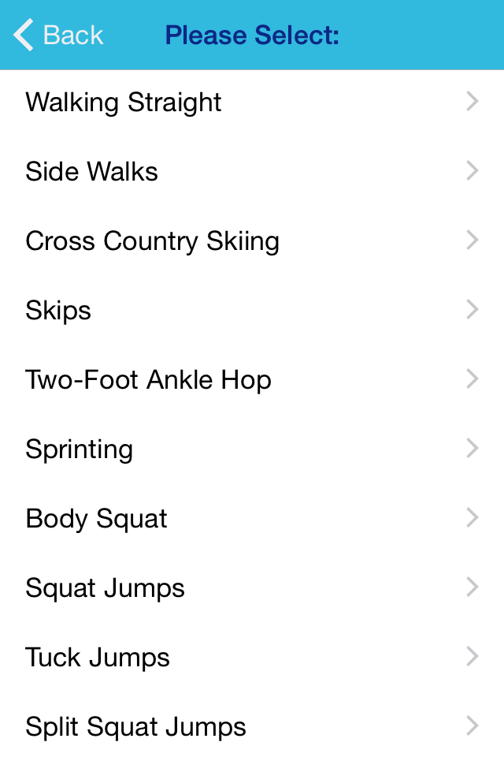The image size is (504, 757).
Task: Choose the Tuck Jumps exercise
Action: click(x=98, y=658)
